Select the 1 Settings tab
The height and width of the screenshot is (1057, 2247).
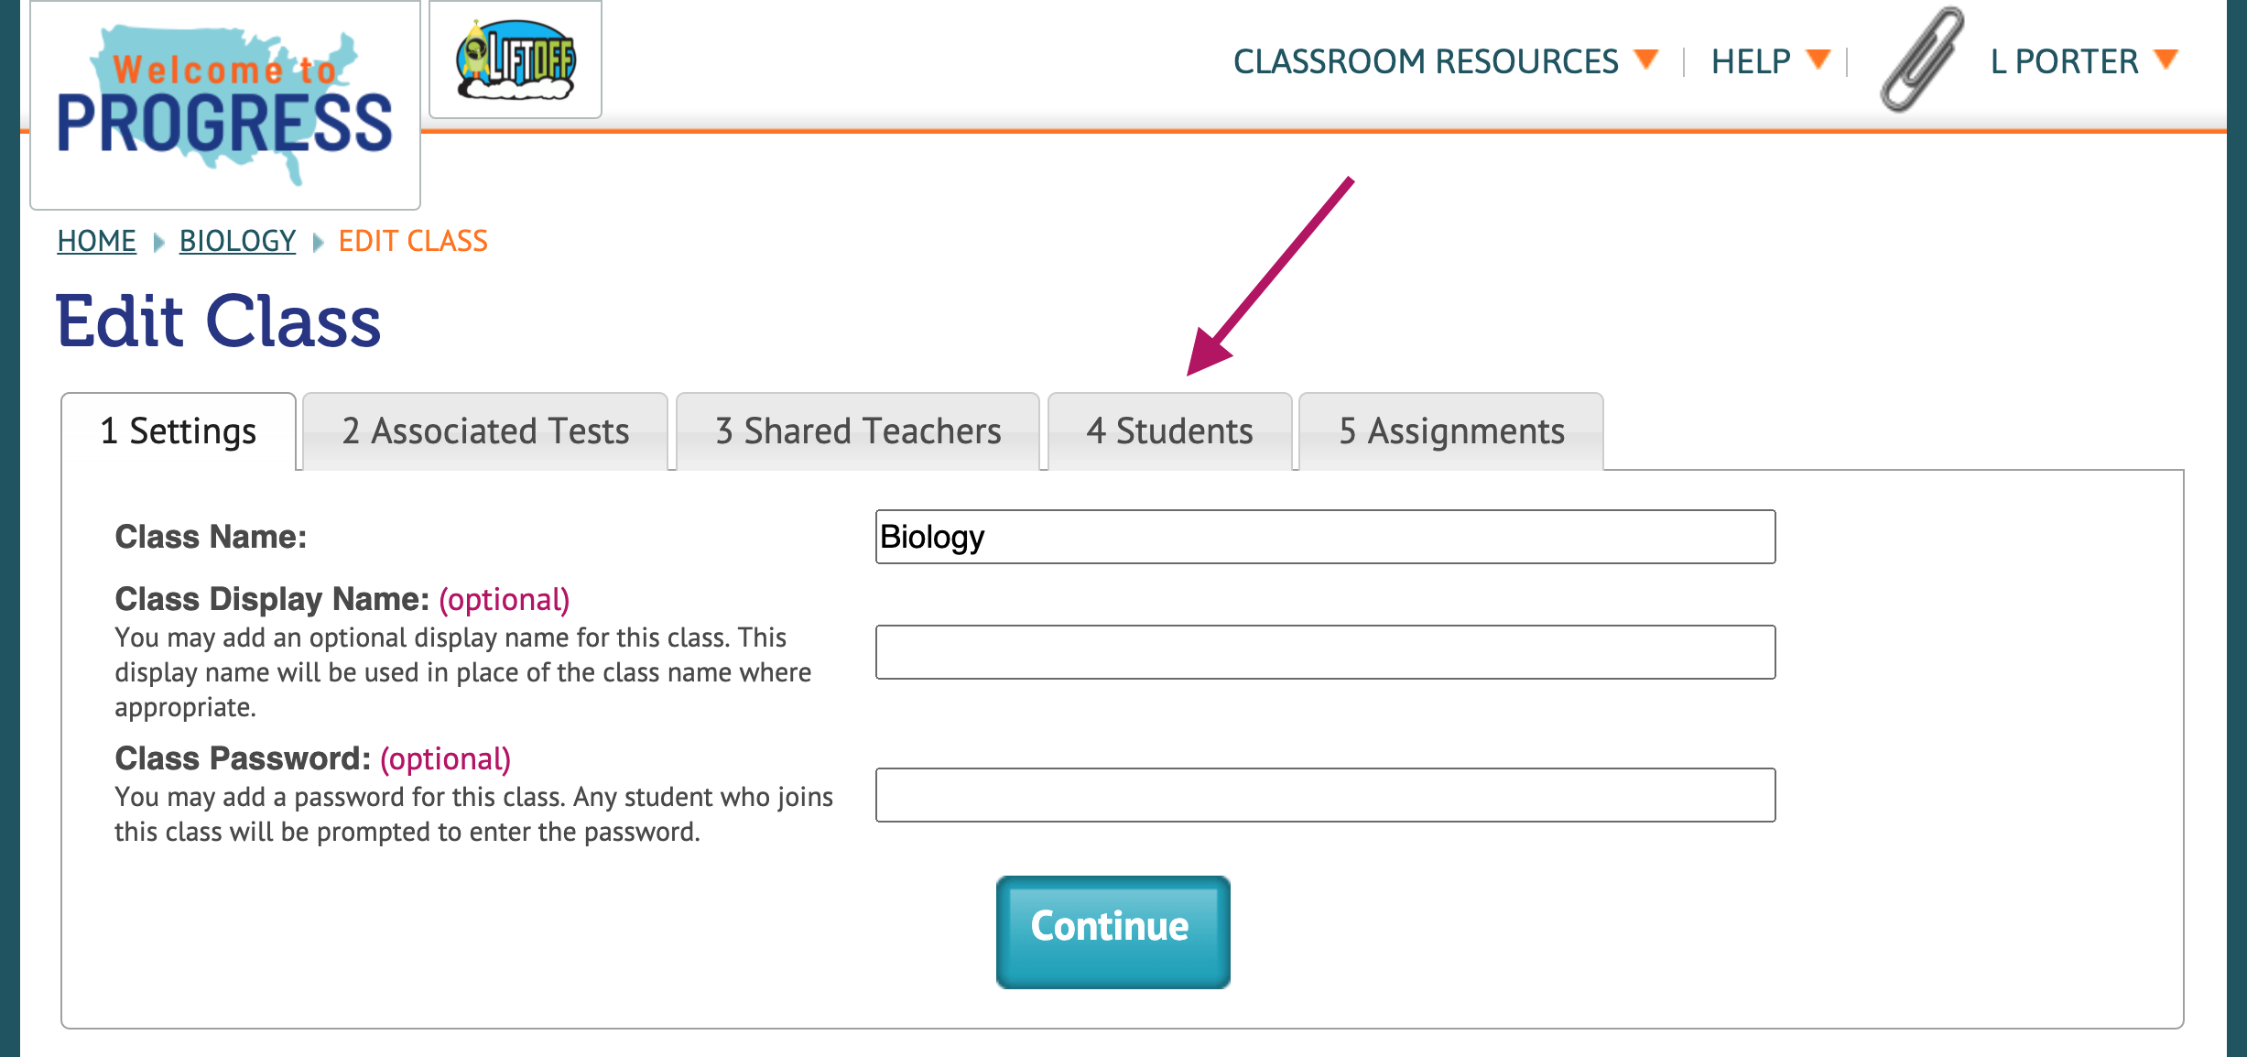click(x=179, y=431)
